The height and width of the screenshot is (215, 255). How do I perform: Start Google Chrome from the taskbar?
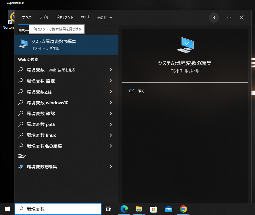(x=183, y=209)
